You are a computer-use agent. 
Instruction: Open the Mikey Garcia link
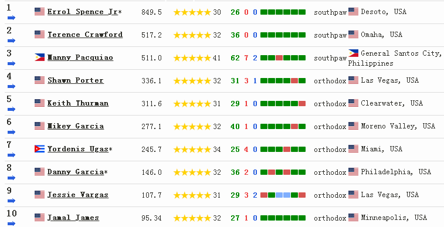(x=75, y=126)
